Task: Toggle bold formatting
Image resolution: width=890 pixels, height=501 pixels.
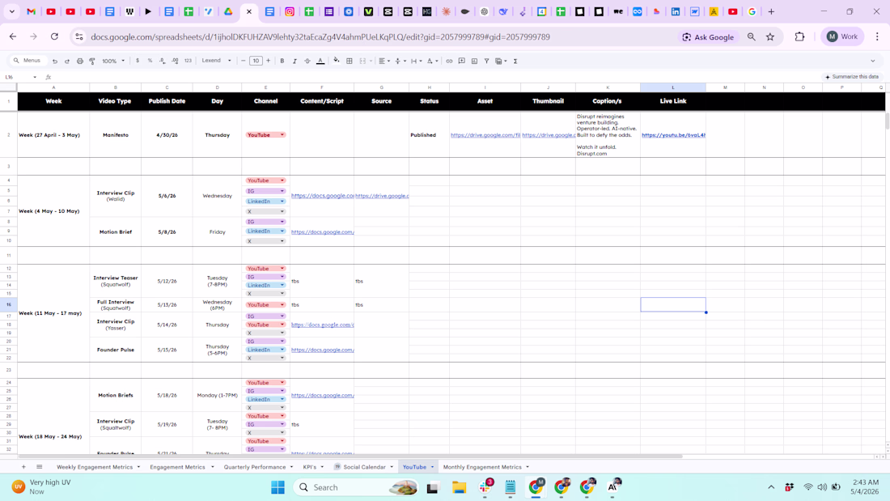Action: point(282,61)
